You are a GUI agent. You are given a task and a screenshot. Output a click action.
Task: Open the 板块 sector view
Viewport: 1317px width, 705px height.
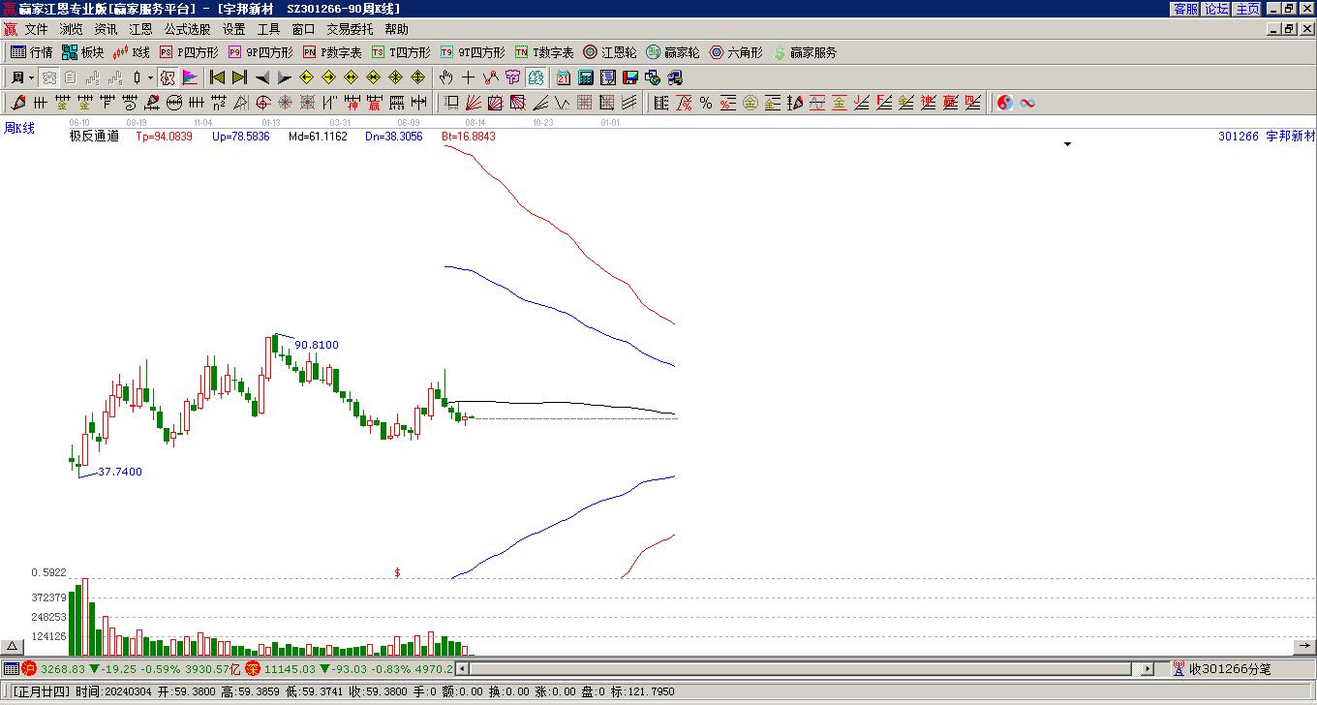coord(83,52)
